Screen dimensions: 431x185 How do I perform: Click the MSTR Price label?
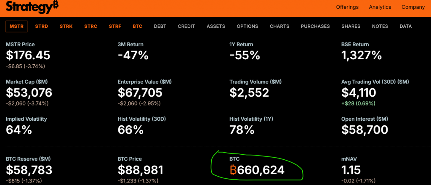(x=20, y=44)
